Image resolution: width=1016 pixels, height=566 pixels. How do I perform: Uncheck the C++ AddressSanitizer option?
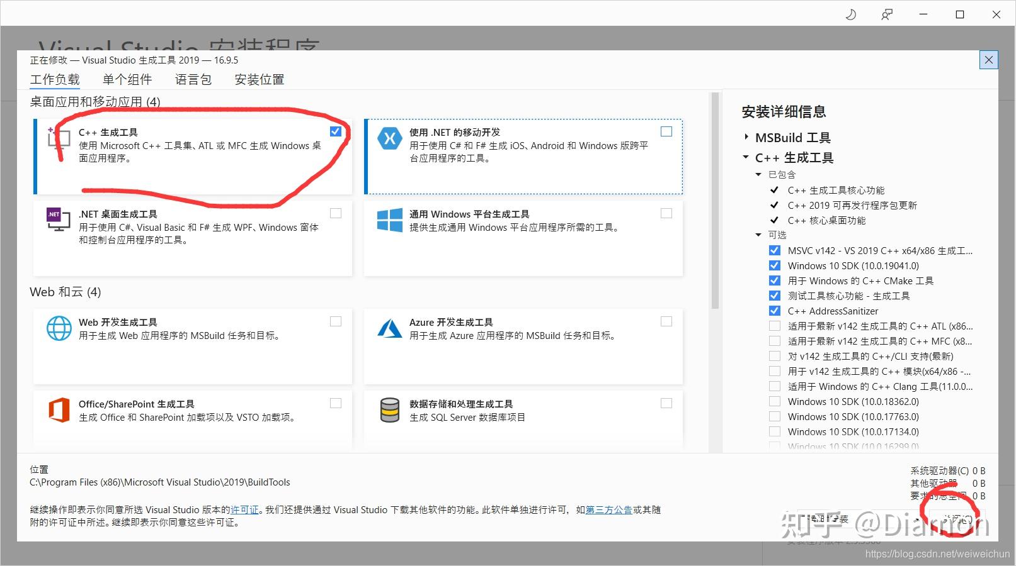[775, 311]
